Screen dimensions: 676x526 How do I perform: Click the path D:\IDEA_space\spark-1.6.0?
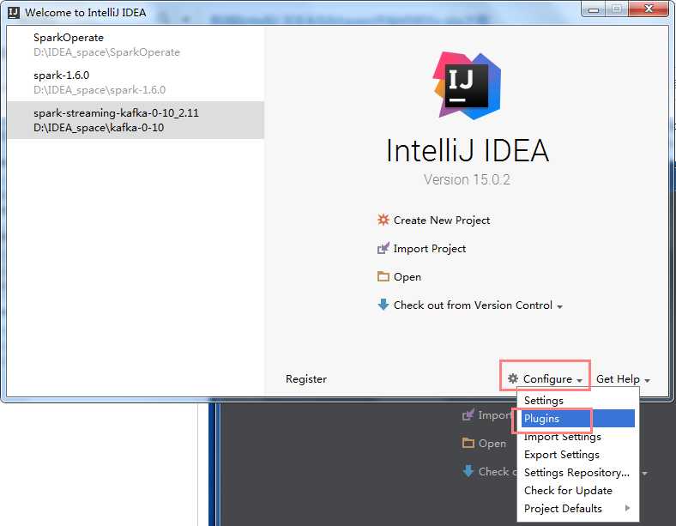100,90
